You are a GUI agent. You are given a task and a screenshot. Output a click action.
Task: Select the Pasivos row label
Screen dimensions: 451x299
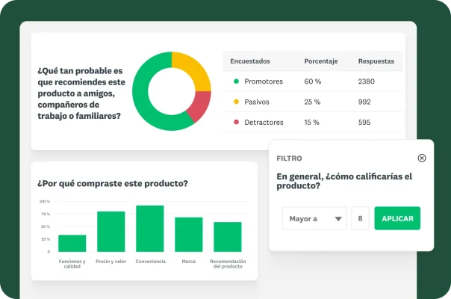pos(257,102)
